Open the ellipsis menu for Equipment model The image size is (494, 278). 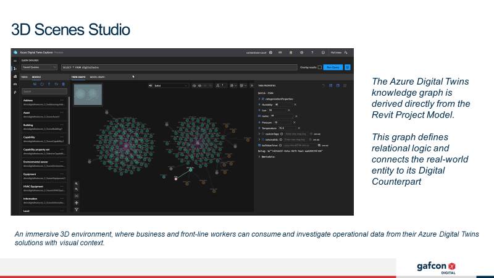coord(62,174)
